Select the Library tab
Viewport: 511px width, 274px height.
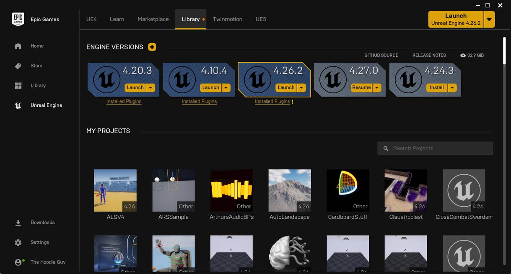tap(191, 19)
